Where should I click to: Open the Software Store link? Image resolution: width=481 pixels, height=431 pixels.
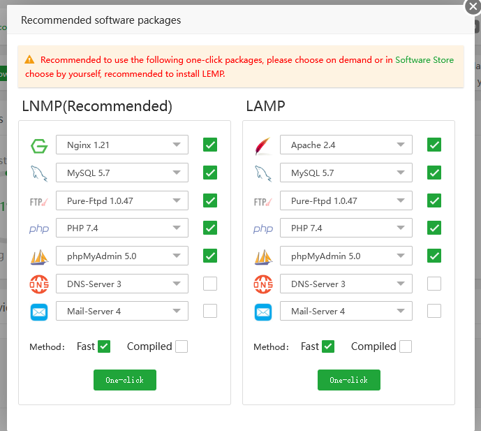[x=424, y=60]
